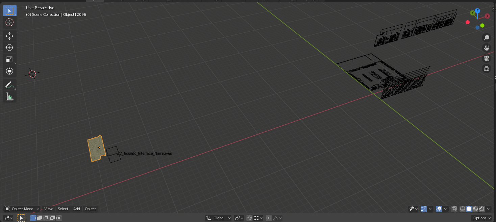
Task: Toggle viewport gizmos visibility
Action: 424,209
